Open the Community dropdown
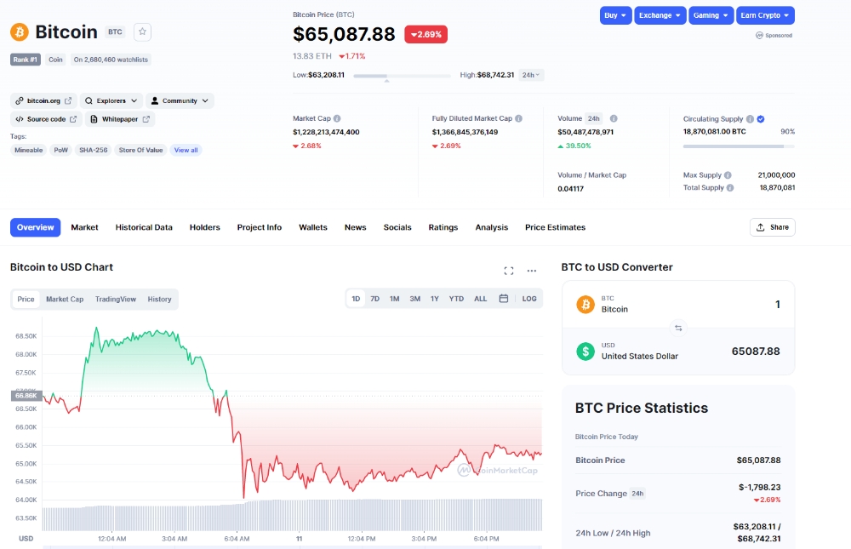 [180, 101]
